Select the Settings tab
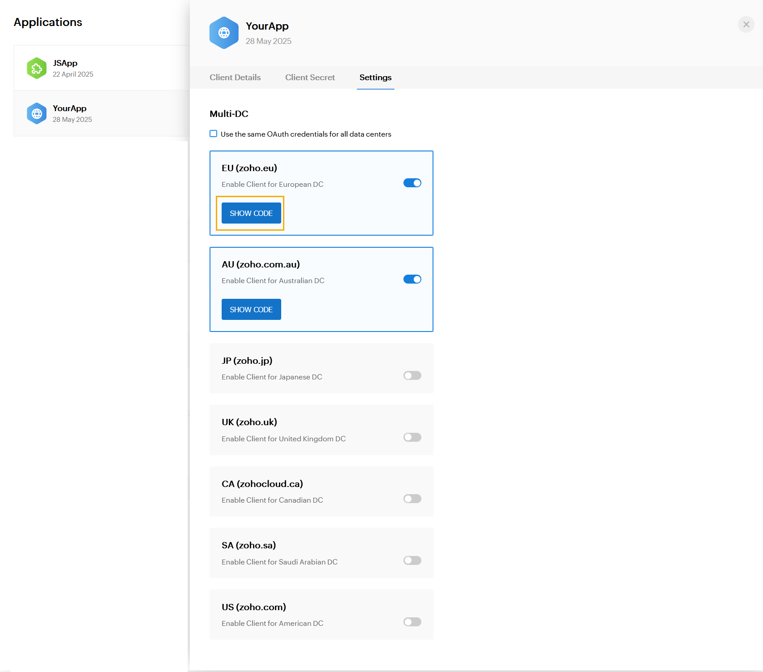This screenshot has width=763, height=672. 375,78
